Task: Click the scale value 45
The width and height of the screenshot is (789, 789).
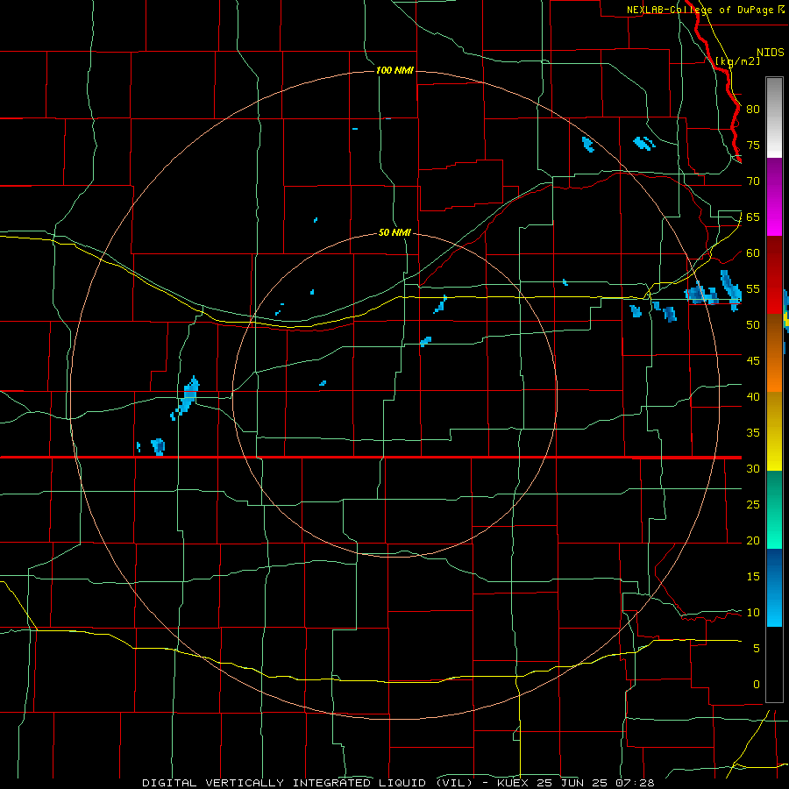Action: click(x=753, y=361)
